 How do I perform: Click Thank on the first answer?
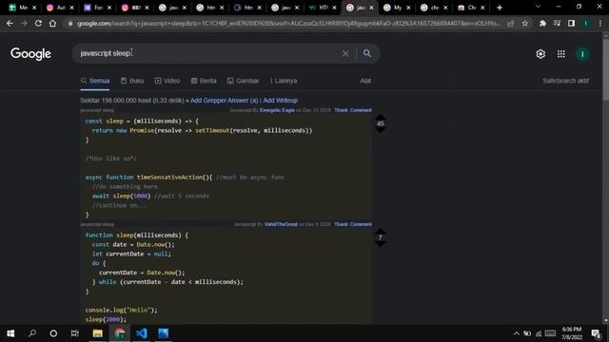pos(341,110)
